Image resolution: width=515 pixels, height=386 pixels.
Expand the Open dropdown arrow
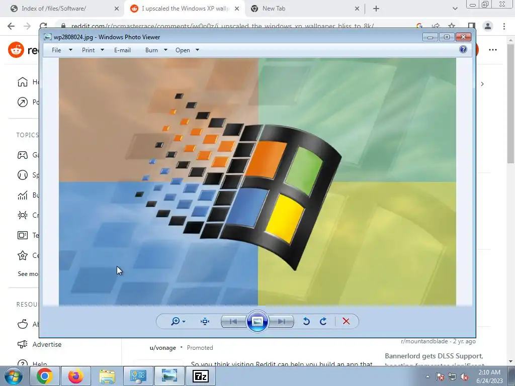(x=197, y=50)
